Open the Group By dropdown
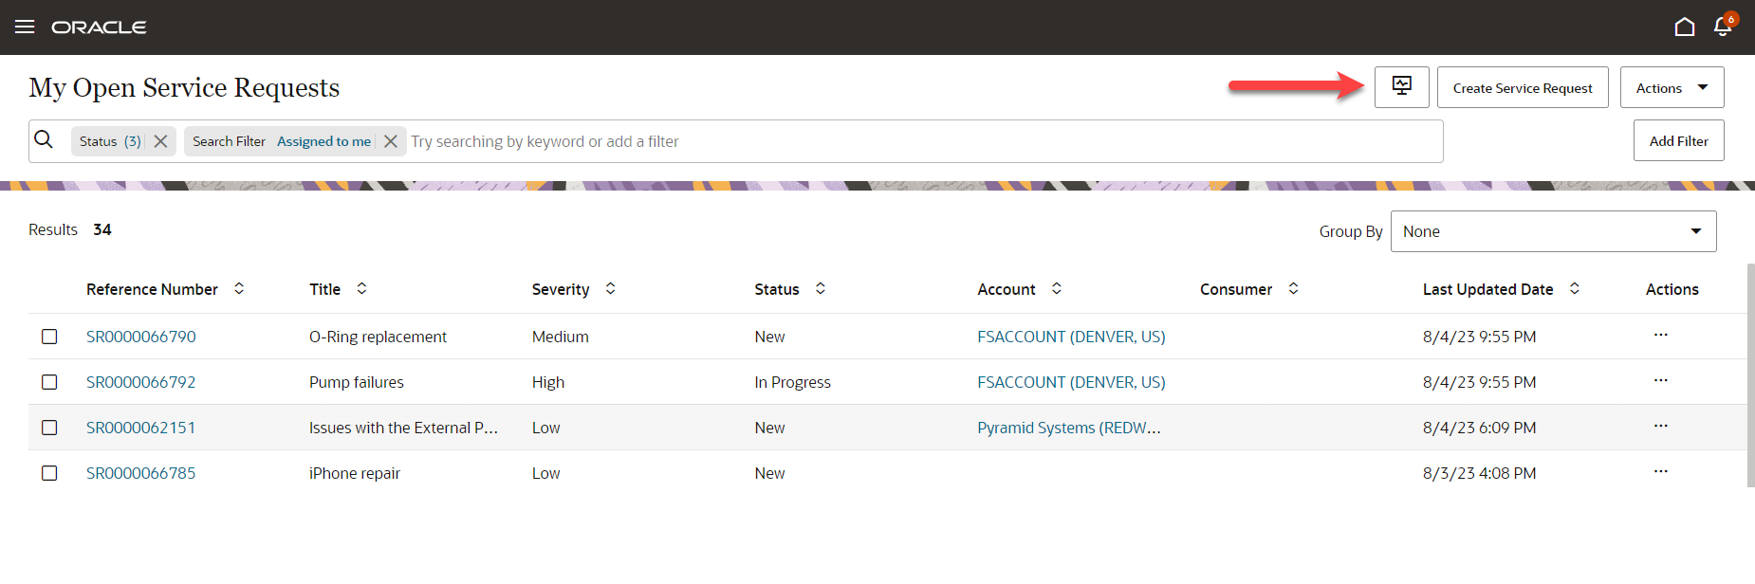This screenshot has height=584, width=1755. point(1553,231)
